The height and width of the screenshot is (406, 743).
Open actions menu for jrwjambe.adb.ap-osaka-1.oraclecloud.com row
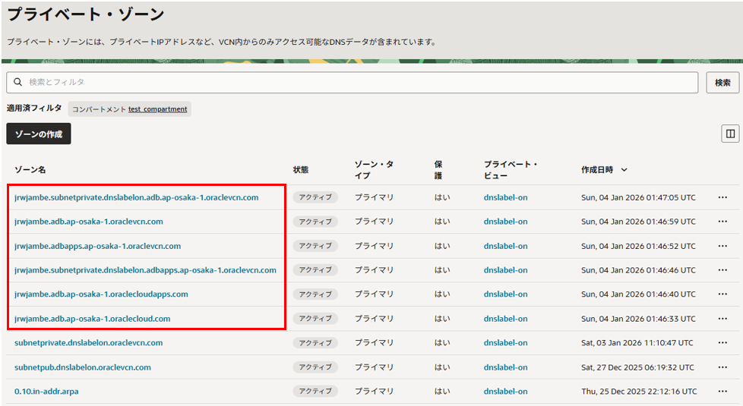pos(722,319)
